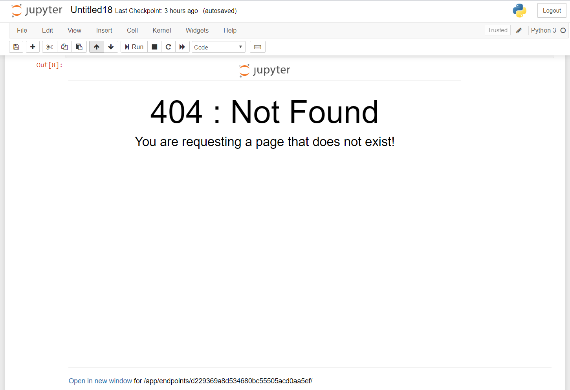Insert a cell below with plus icon

click(x=33, y=47)
